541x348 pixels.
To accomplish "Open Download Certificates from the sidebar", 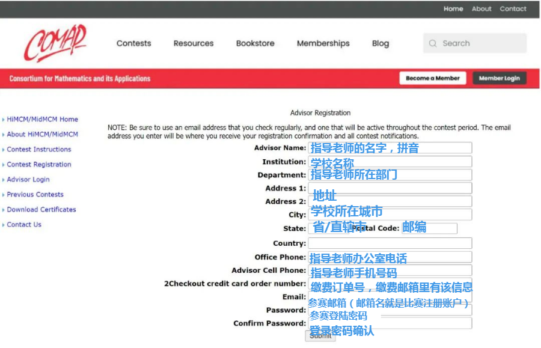I will point(41,209).
